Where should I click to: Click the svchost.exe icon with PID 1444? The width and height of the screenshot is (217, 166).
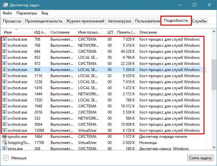tap(5, 94)
